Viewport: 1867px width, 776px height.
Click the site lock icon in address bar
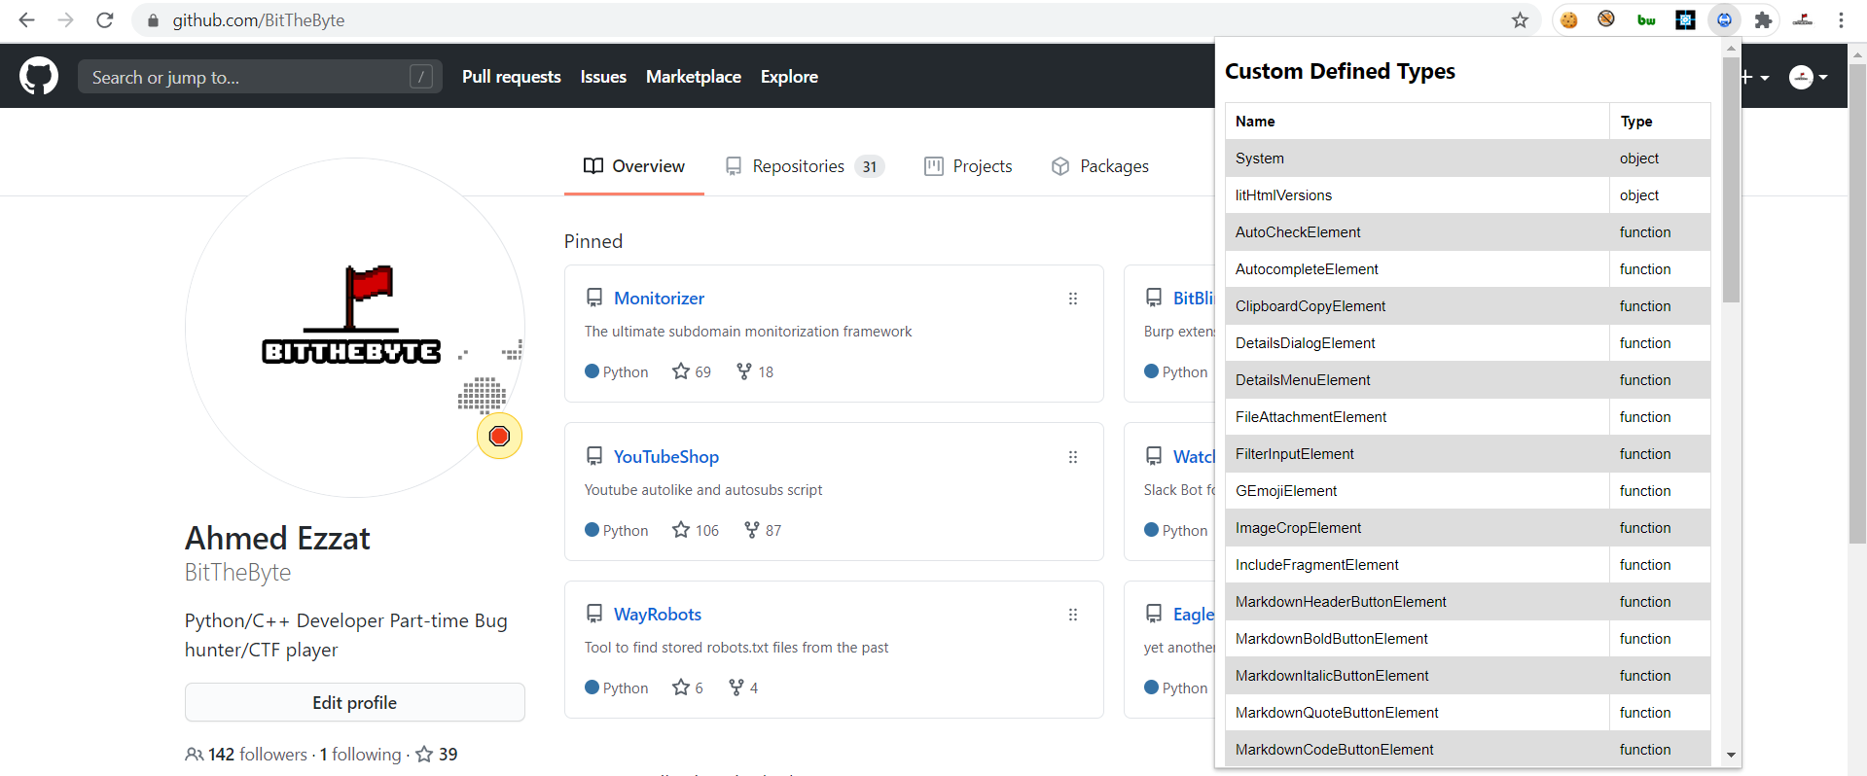pos(153,20)
